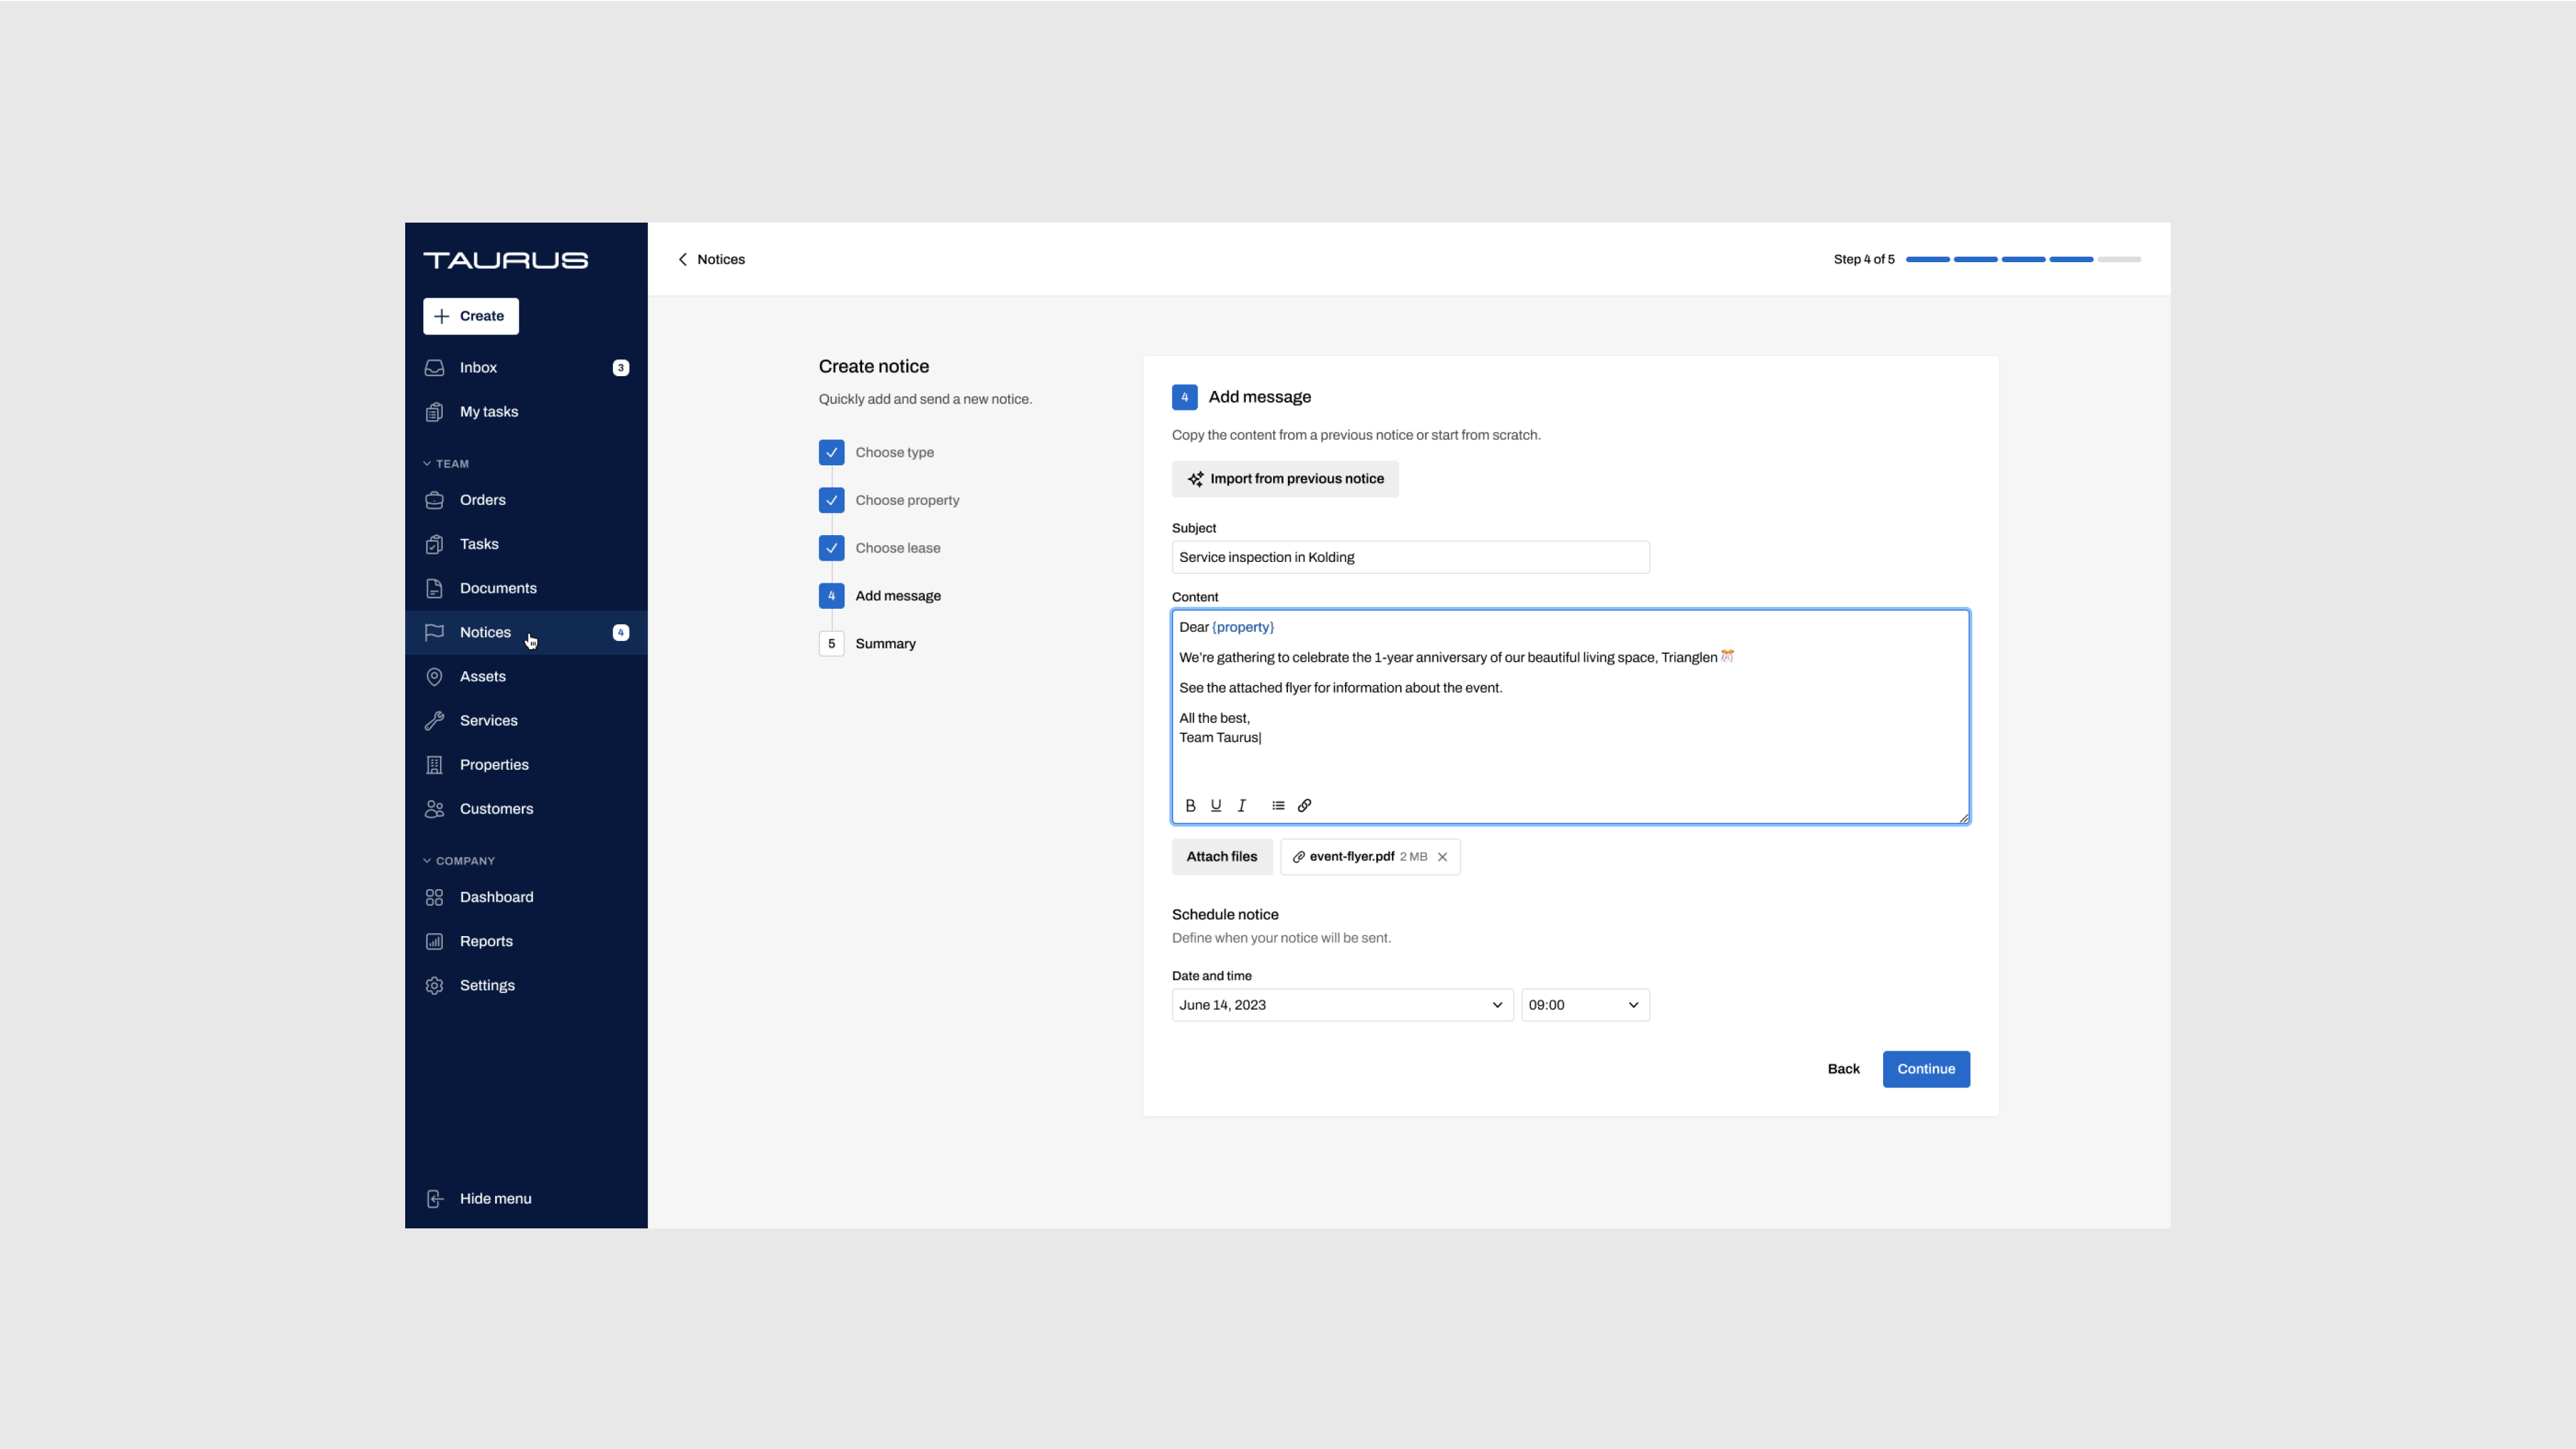Open Inbox from the sidebar
Screen dimensions: 2576x1449
[478, 367]
